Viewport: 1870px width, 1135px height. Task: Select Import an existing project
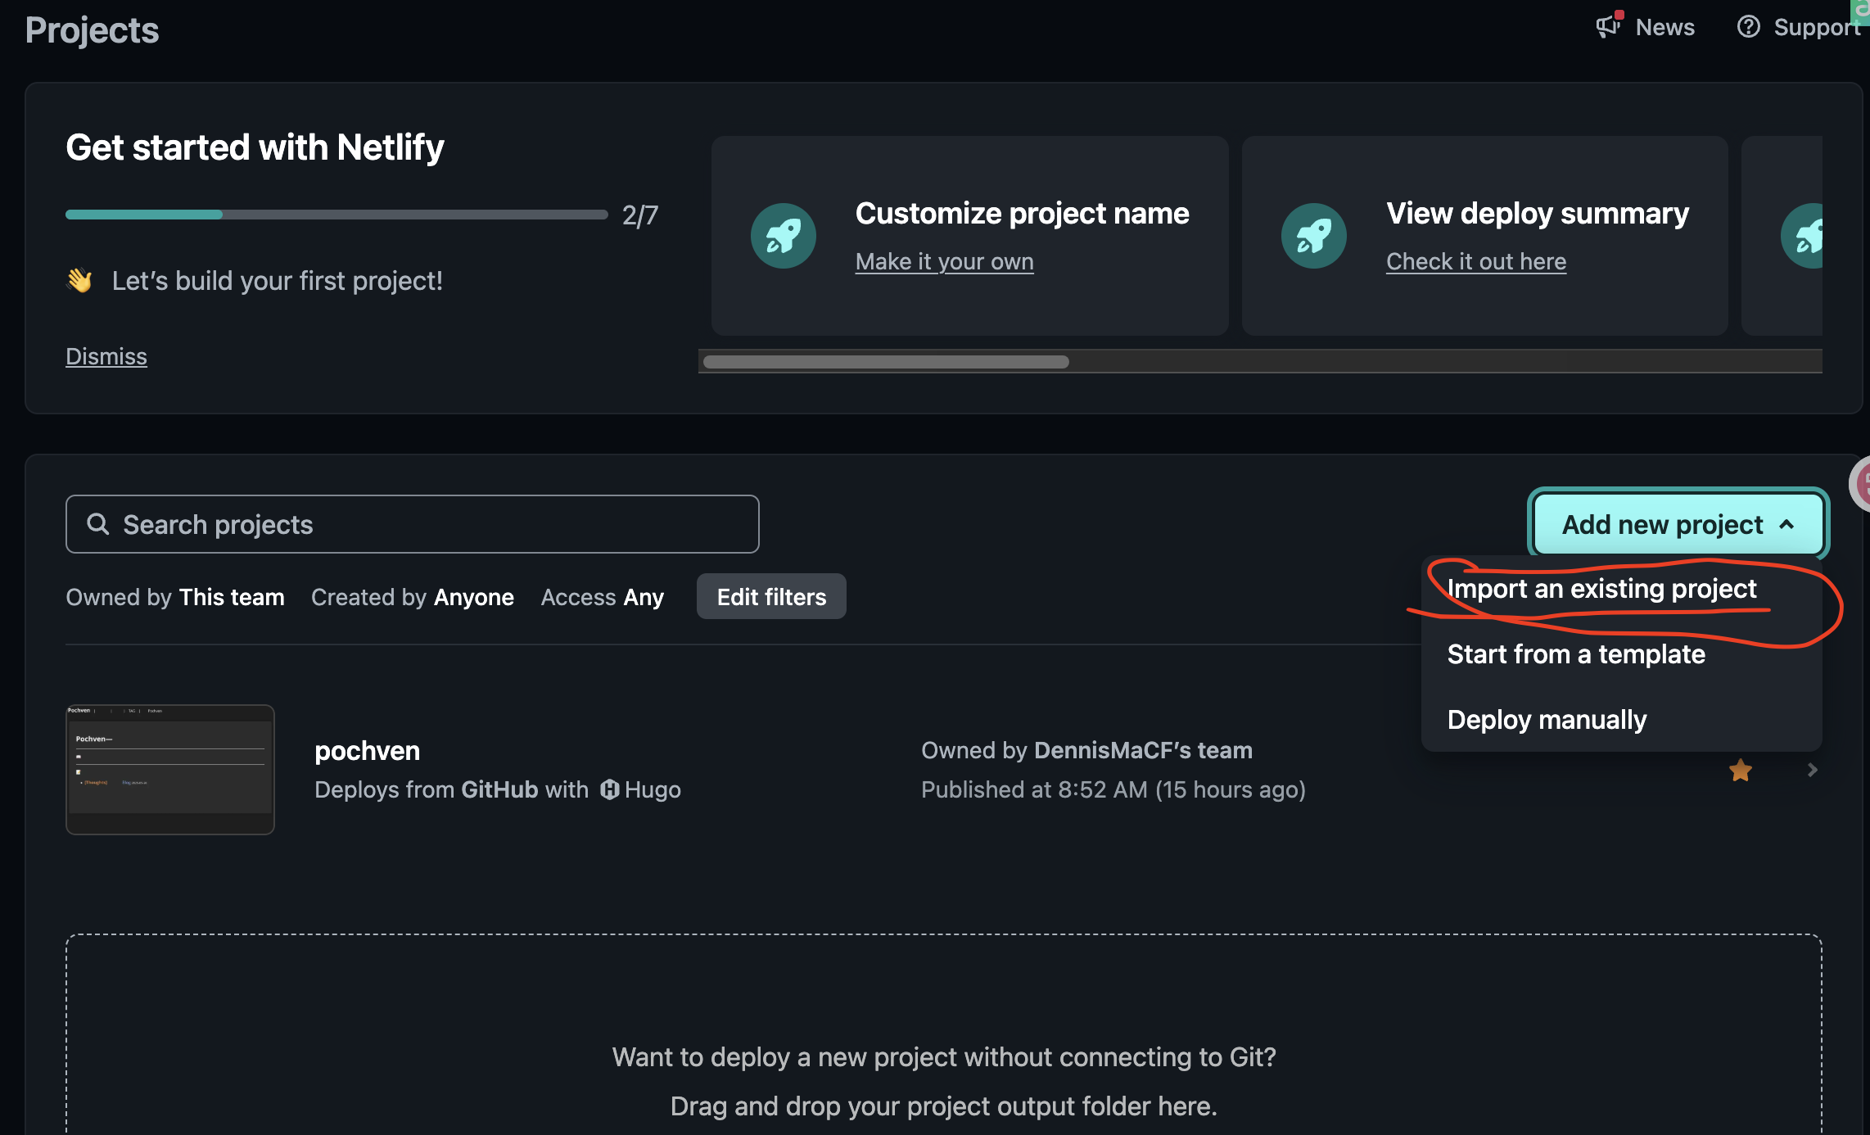click(1601, 589)
